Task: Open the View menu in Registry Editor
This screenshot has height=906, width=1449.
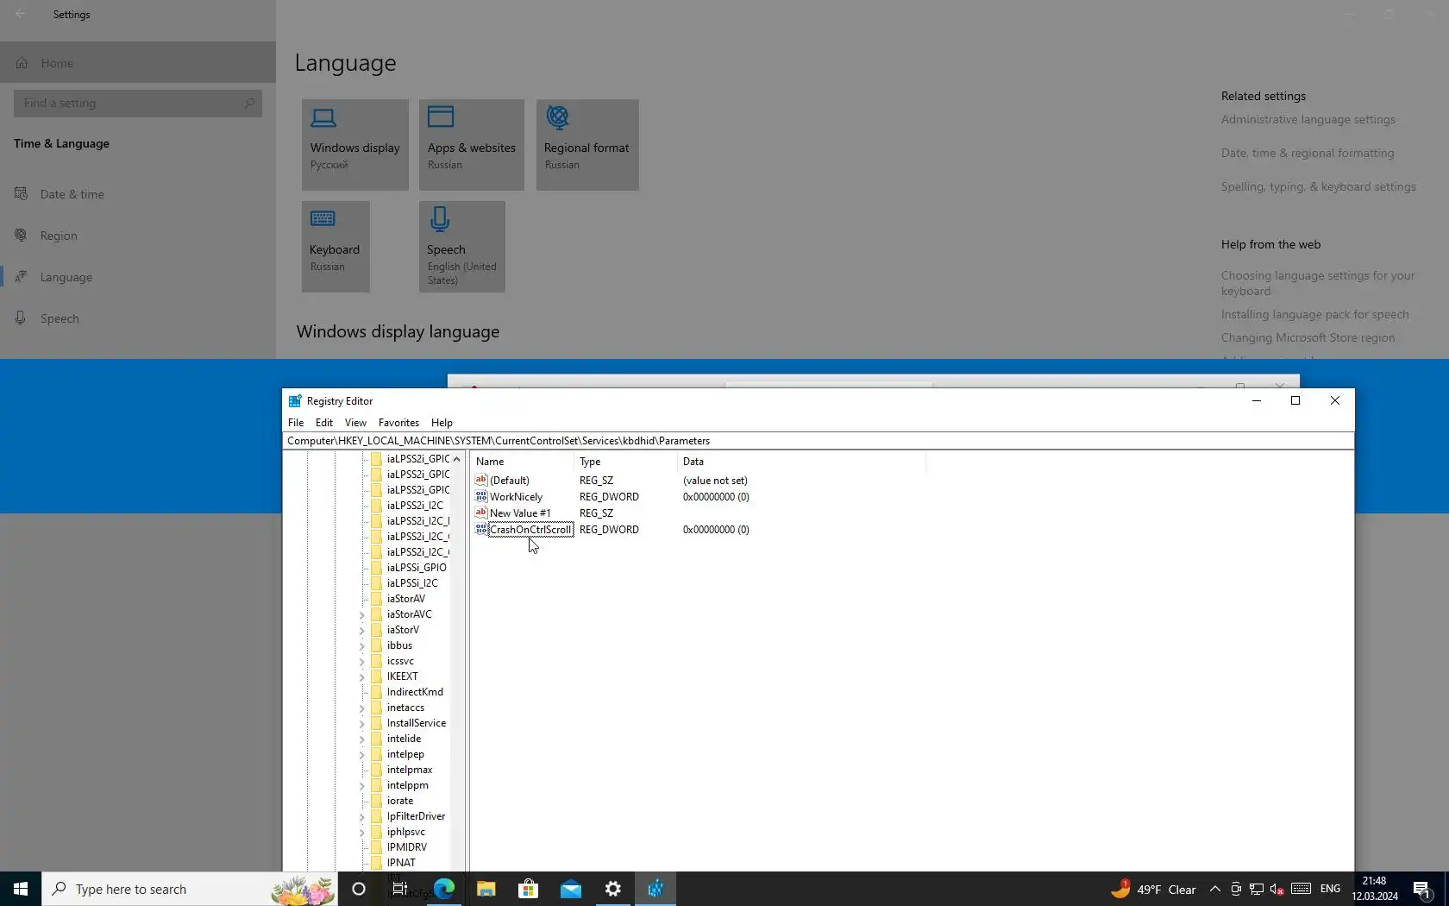Action: (x=355, y=423)
